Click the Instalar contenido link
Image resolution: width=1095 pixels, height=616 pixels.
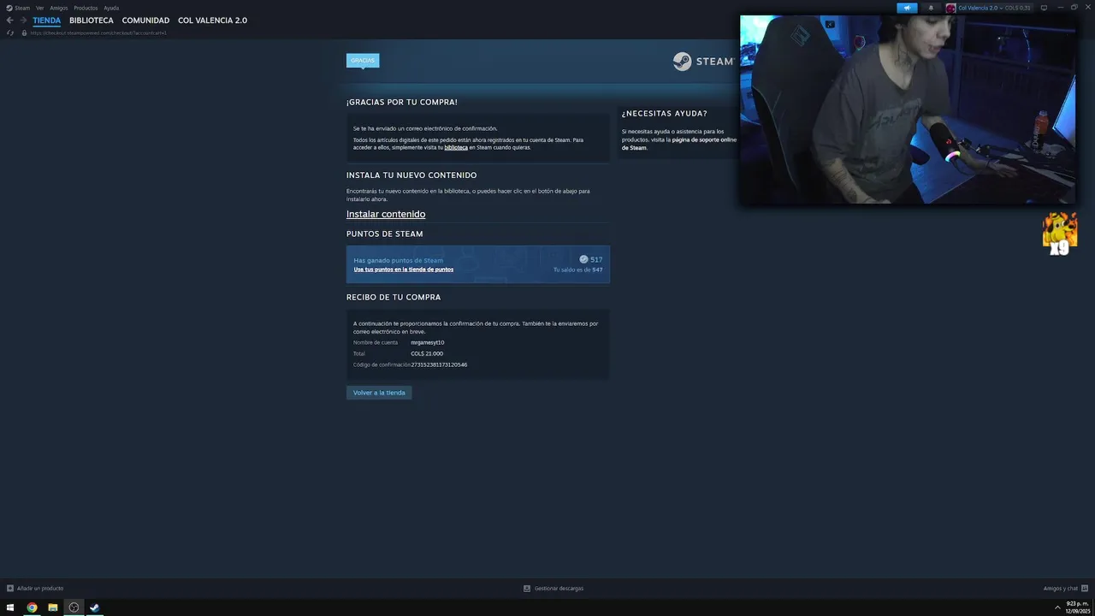[x=386, y=214]
